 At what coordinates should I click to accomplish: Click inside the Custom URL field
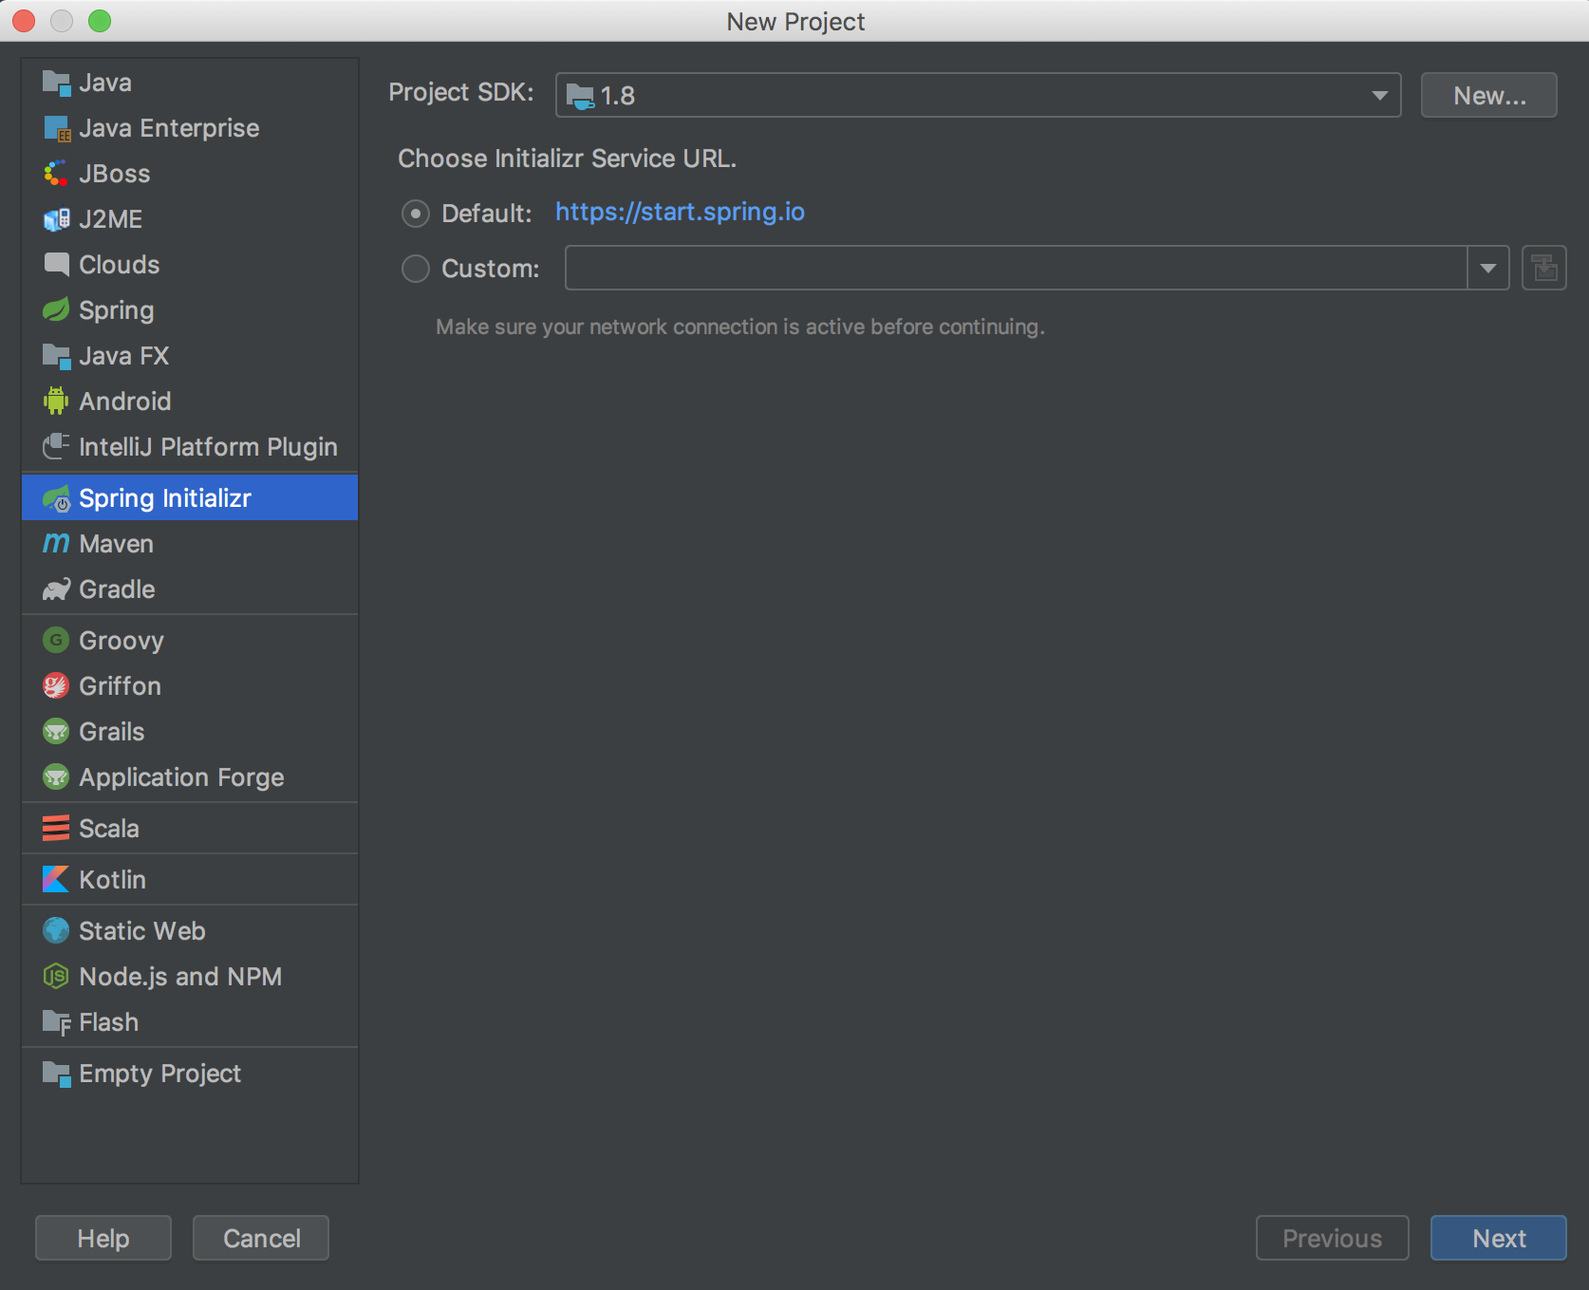click(x=1006, y=268)
